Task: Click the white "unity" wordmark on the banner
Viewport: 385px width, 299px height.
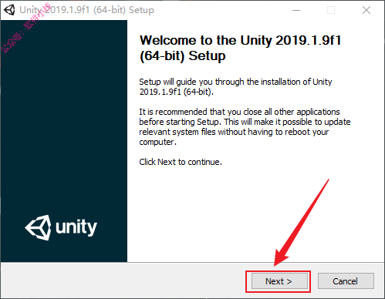Action: tap(76, 227)
